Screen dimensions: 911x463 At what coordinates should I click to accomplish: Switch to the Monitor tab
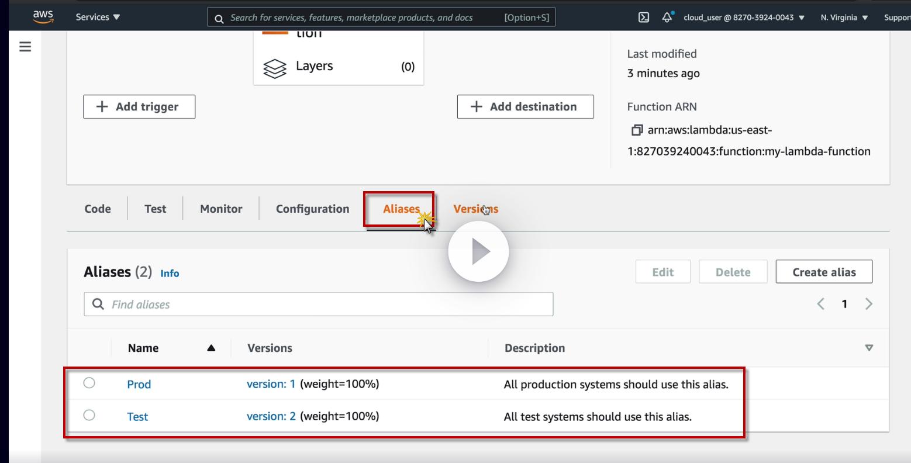click(x=221, y=209)
